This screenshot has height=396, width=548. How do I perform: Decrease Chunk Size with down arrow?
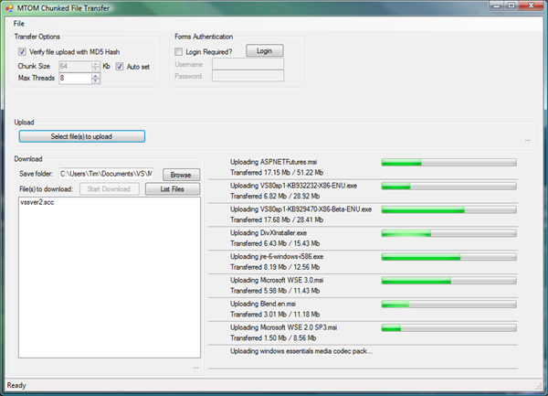point(95,69)
